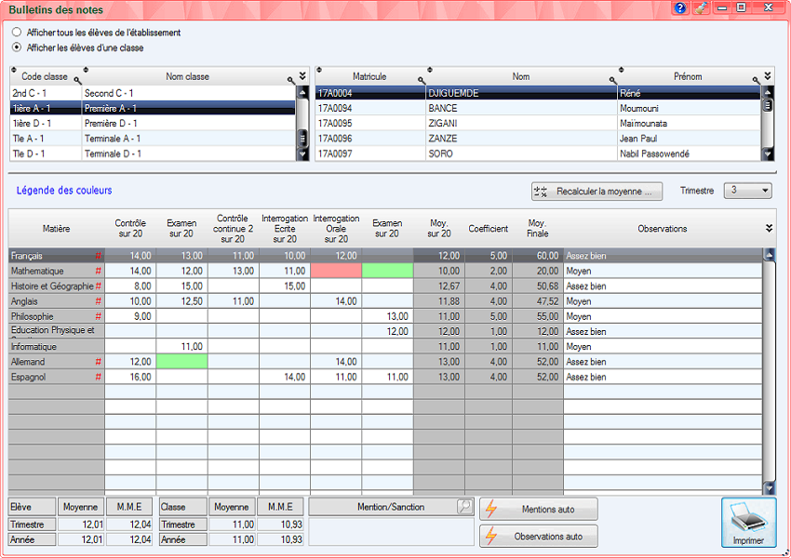Click the red # marker on Mathematique row

pos(99,272)
